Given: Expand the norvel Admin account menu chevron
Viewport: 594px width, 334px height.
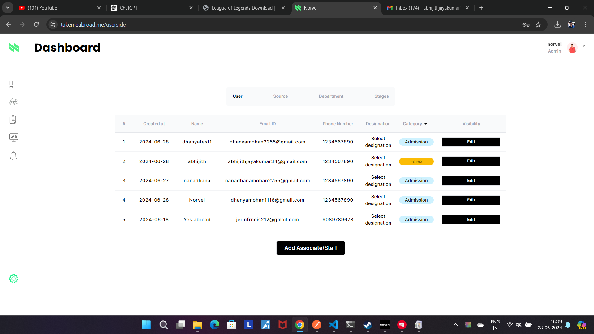Looking at the screenshot, I should coord(584,45).
